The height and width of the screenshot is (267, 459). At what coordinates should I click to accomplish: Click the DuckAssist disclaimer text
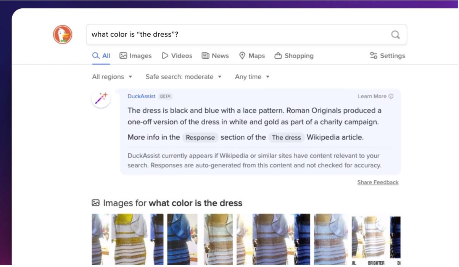click(254, 161)
